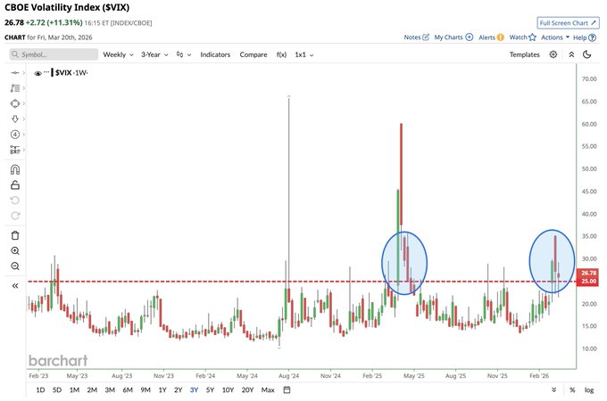The height and width of the screenshot is (401, 607).
Task: Open the 3-Year period dropdown
Action: pos(154,54)
